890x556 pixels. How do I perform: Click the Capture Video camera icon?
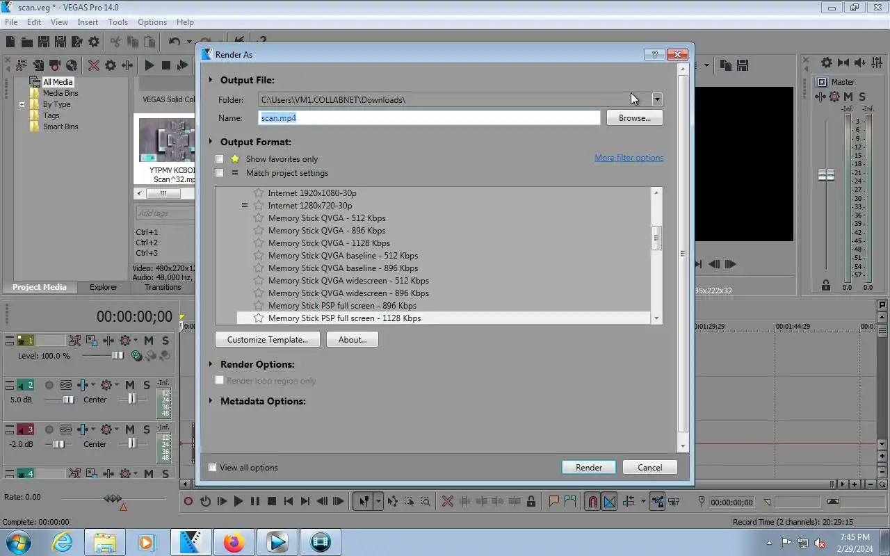click(x=55, y=65)
